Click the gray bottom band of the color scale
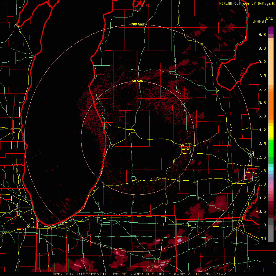 click(271, 235)
